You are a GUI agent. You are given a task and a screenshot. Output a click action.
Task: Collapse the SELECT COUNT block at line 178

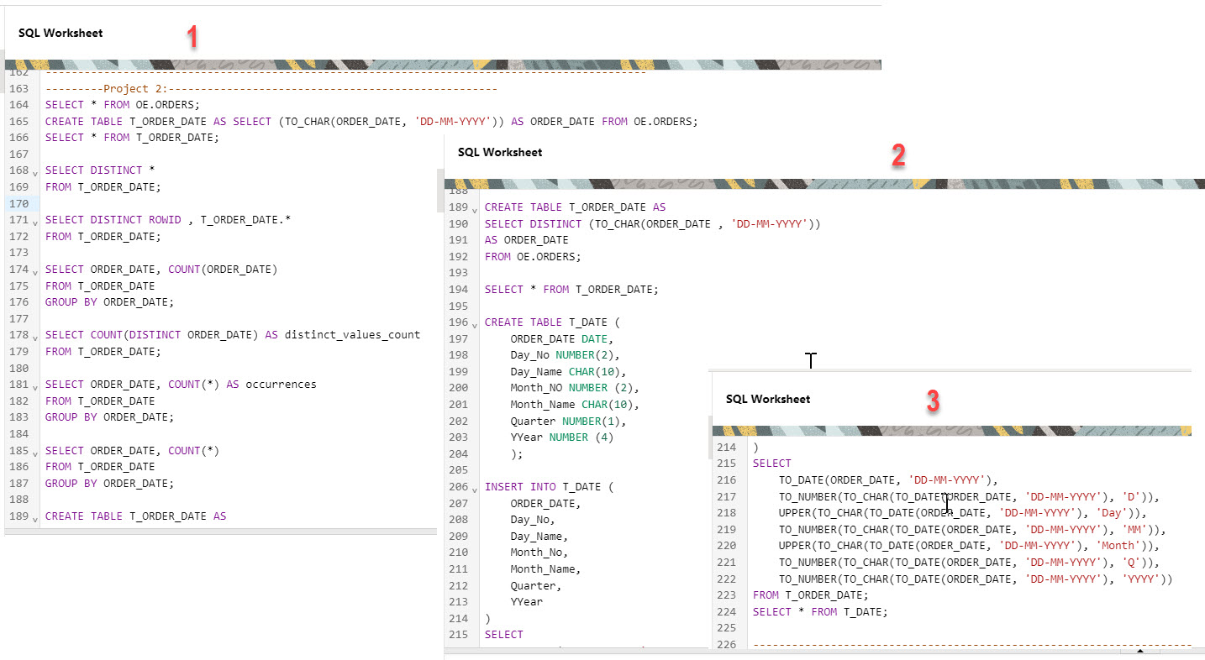click(34, 335)
